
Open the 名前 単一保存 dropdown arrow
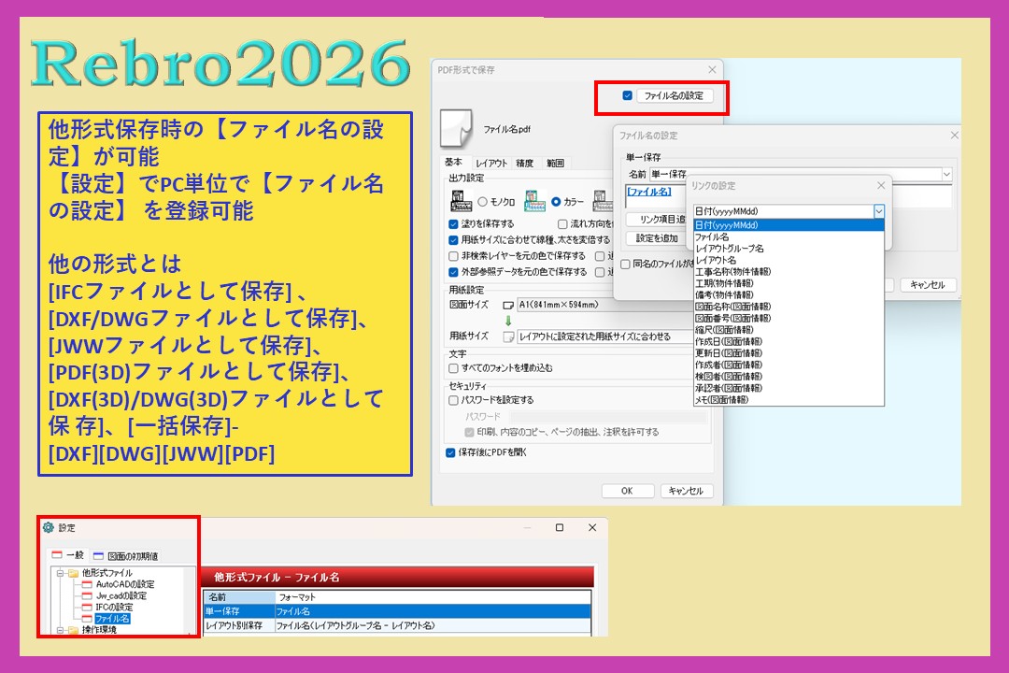(x=946, y=174)
